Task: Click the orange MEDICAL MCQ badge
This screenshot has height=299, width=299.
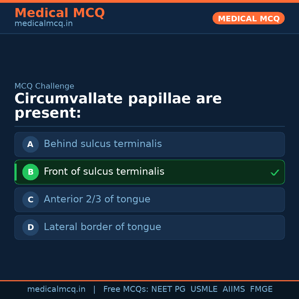Action: point(248,19)
